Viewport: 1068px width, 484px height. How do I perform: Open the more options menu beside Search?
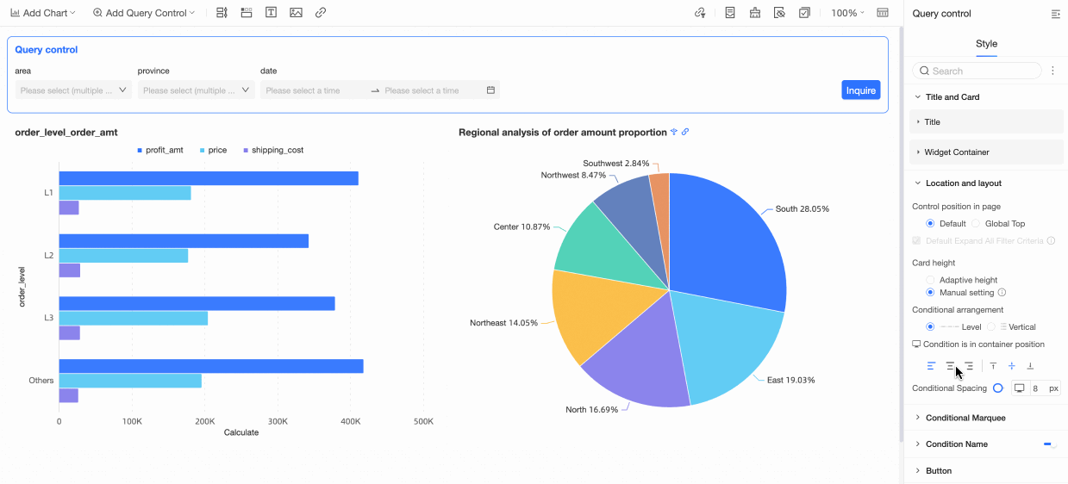pos(1052,71)
